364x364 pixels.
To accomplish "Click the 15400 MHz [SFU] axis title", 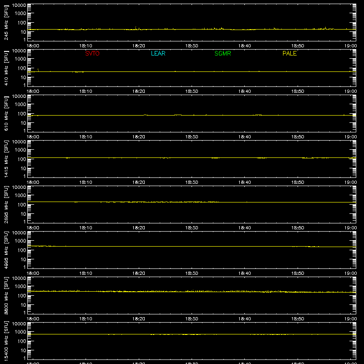I will 6,341.
